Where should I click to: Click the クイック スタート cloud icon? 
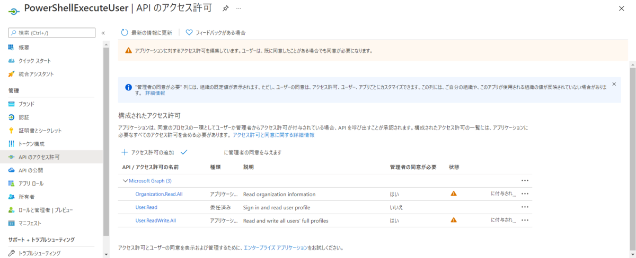[12, 61]
